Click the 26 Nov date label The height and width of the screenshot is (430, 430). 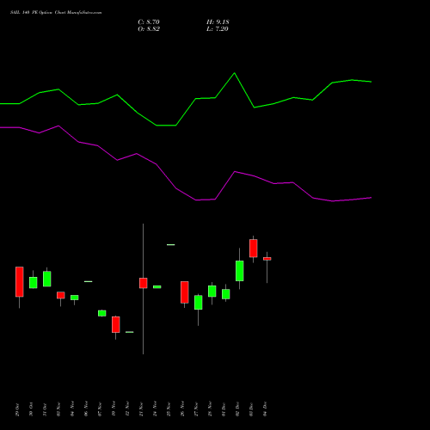[182, 408]
